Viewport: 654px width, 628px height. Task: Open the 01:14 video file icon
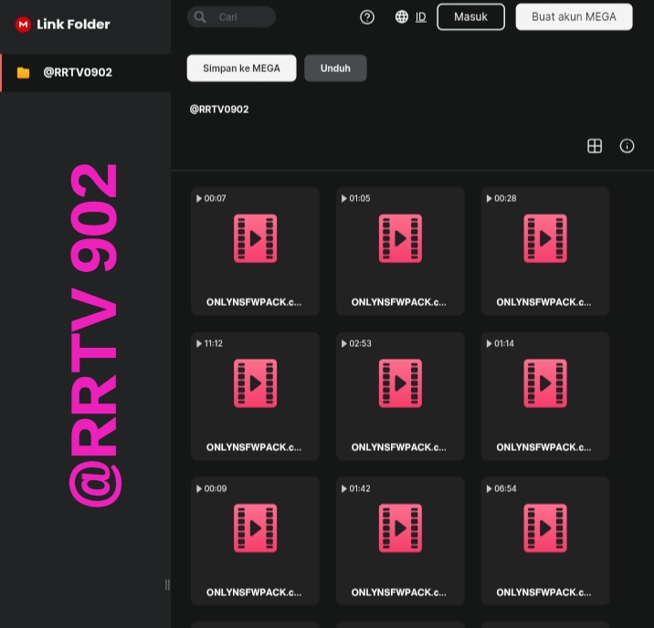[x=545, y=383]
